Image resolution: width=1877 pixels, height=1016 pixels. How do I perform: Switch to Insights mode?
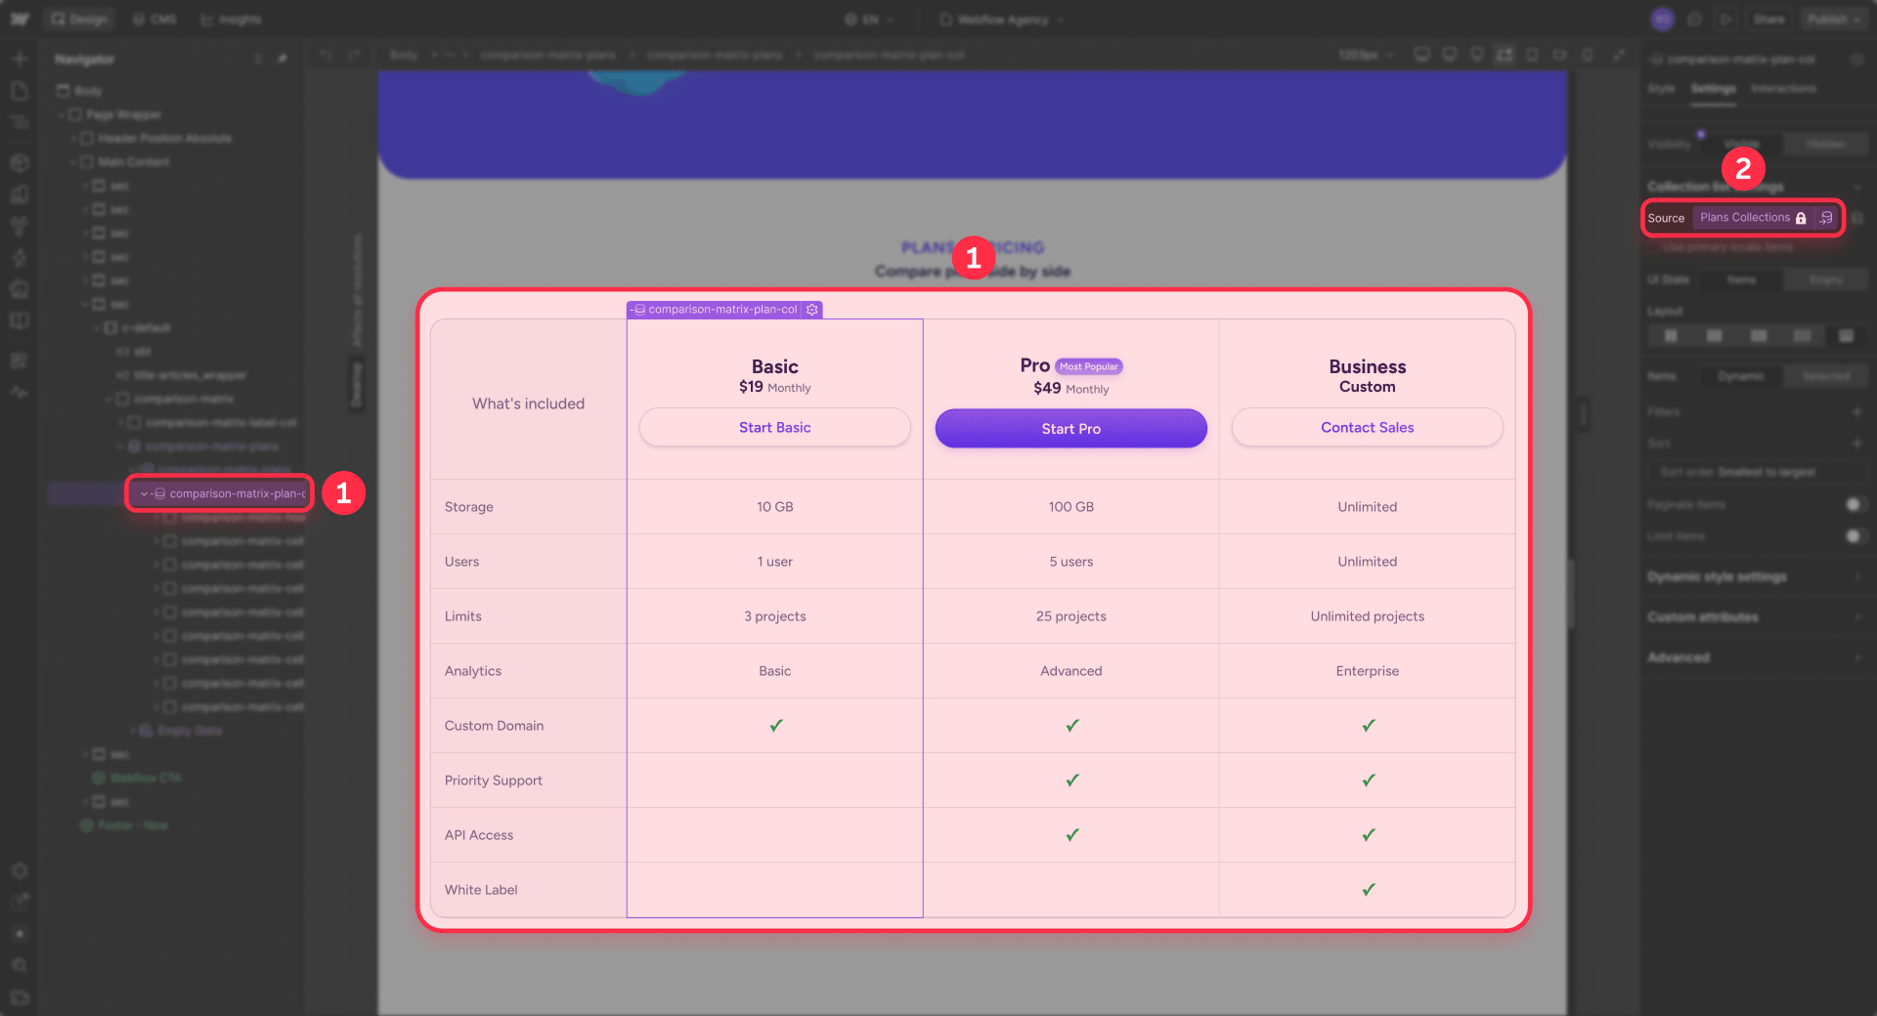pos(231,20)
